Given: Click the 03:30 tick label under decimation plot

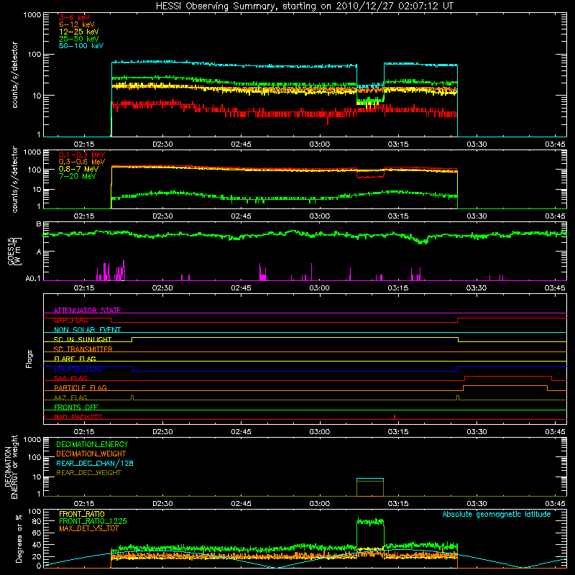Looking at the screenshot, I should click(477, 504).
